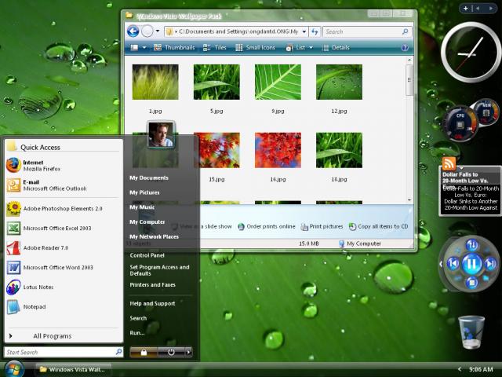Click Print pictures

coord(322,226)
